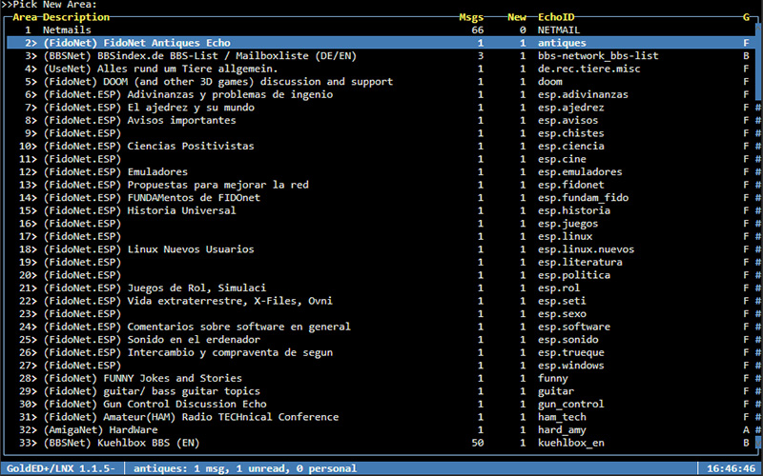The width and height of the screenshot is (763, 476).
Task: Click the Area column header
Action: [25, 17]
